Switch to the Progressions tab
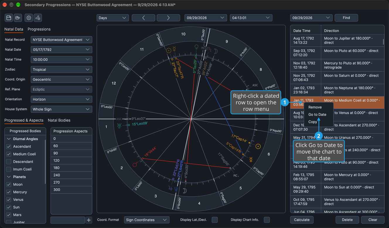Screen dimensions: 389x228 pos(39,29)
